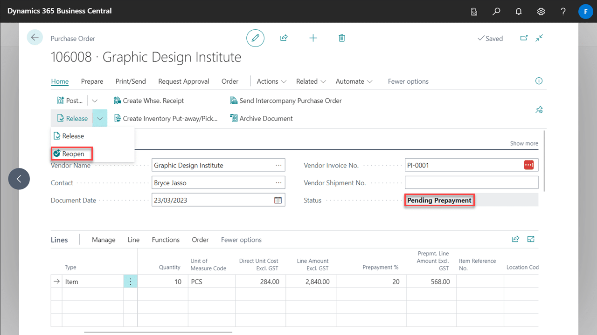The image size is (597, 335).
Task: Open Contact lookup ellipsis
Action: click(279, 183)
